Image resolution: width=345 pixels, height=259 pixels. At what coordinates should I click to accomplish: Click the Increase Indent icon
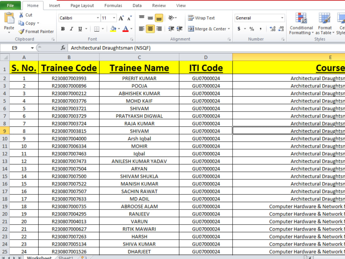179,29
